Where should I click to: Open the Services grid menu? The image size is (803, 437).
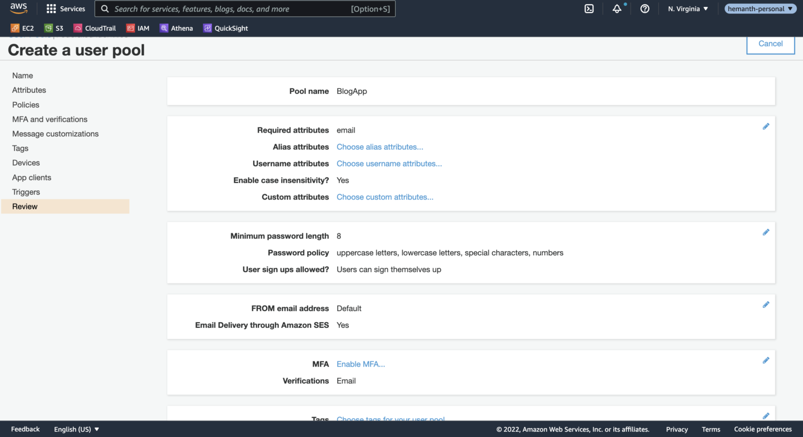point(65,8)
